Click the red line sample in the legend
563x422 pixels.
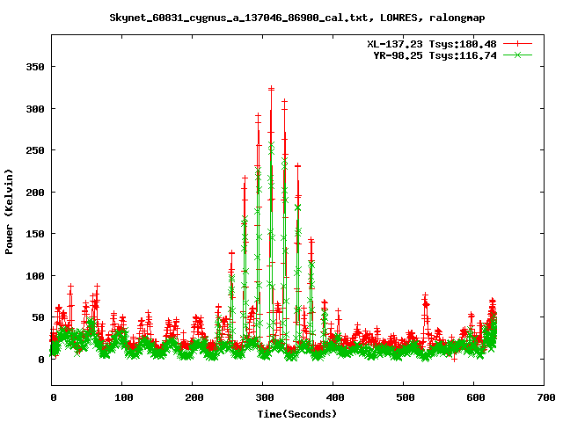517,44
